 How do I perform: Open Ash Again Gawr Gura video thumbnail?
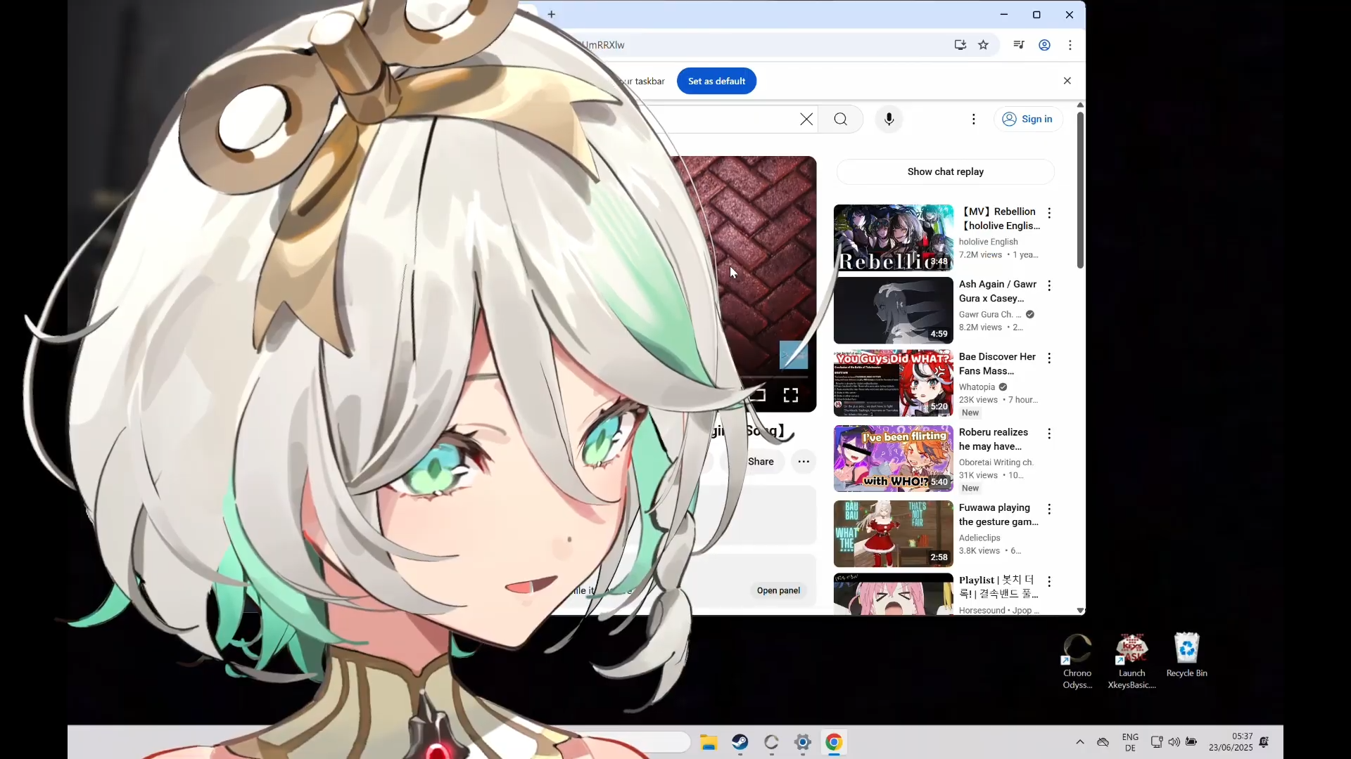[x=893, y=310]
